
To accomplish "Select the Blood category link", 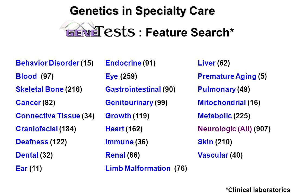I will click(26, 76).
